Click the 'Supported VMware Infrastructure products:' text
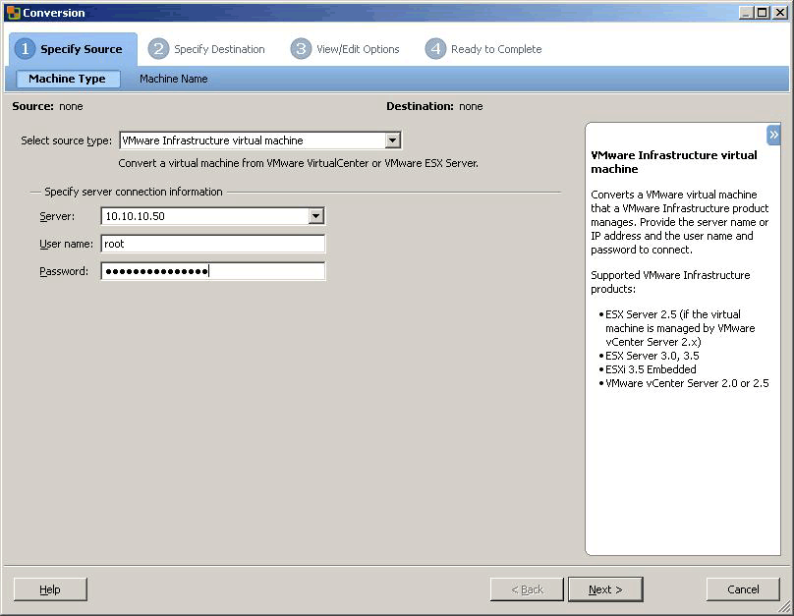This screenshot has height=616, width=794. (x=670, y=282)
